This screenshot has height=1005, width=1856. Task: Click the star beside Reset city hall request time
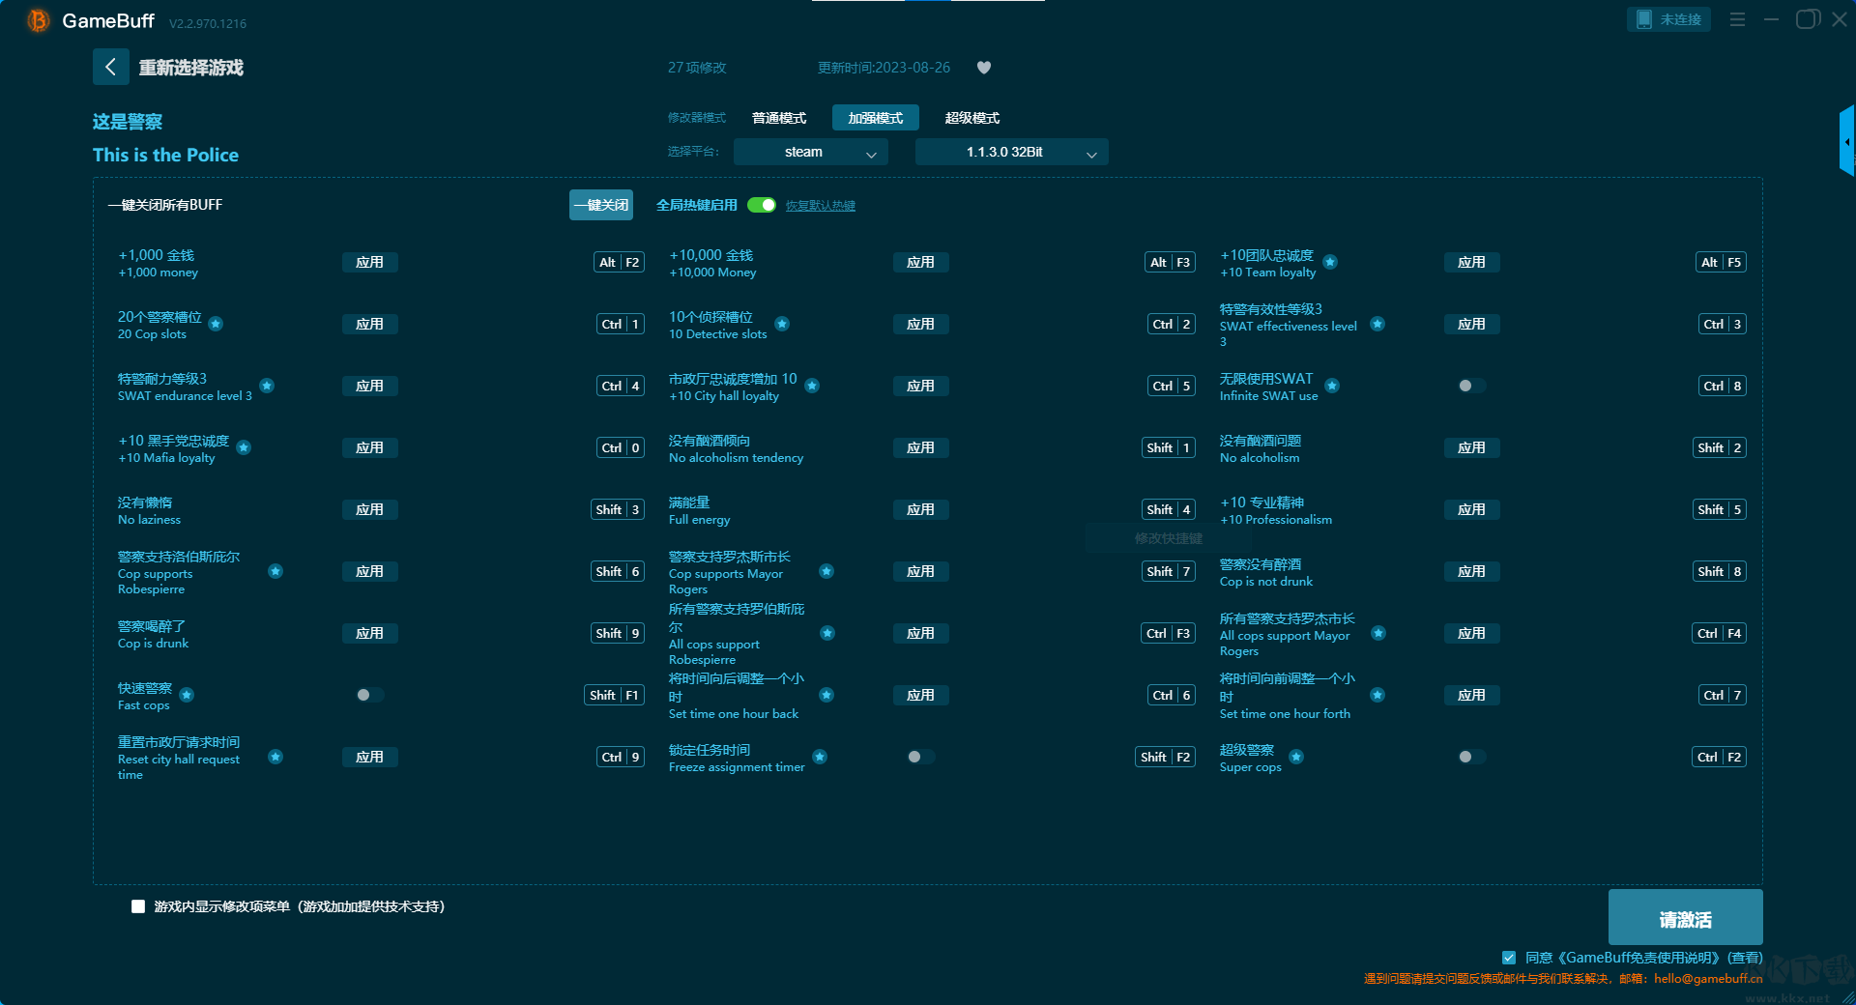tap(275, 757)
